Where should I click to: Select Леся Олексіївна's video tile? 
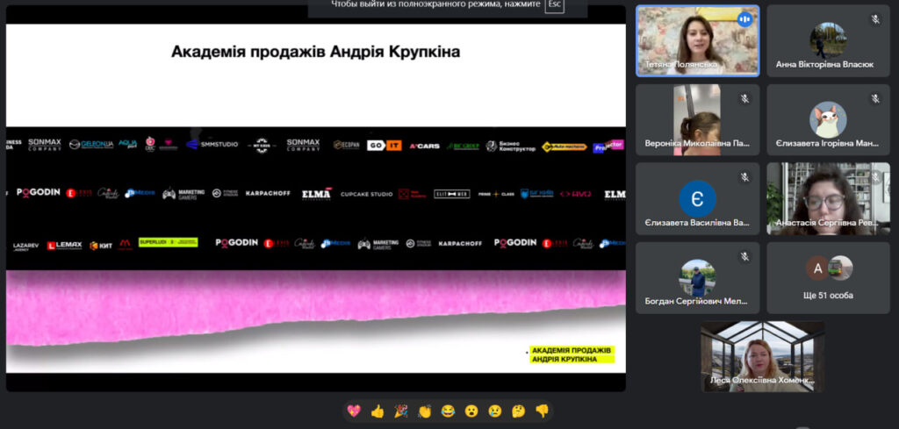click(x=762, y=355)
